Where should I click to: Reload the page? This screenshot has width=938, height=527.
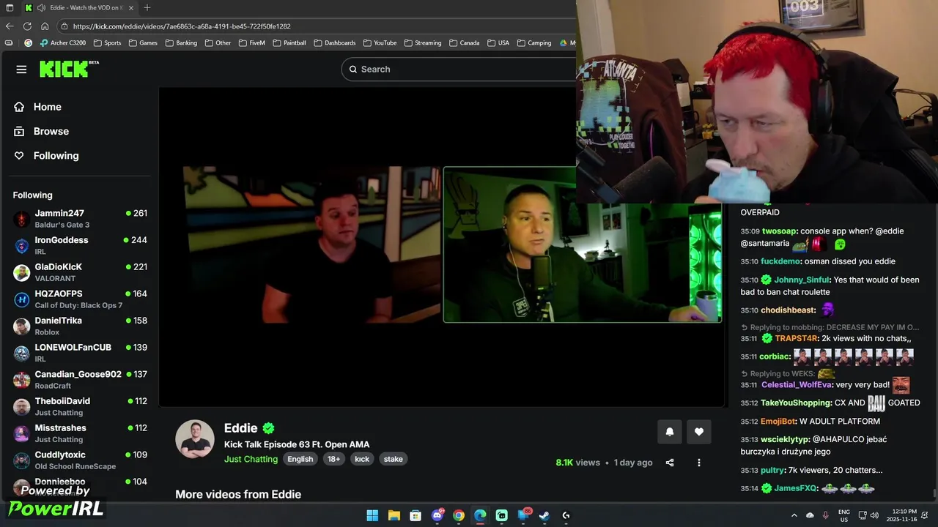27,26
